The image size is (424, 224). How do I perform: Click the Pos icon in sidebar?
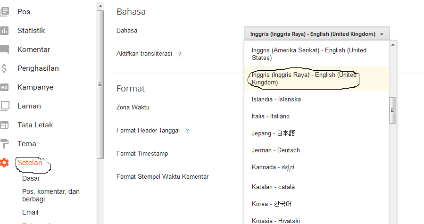[x=4, y=11]
